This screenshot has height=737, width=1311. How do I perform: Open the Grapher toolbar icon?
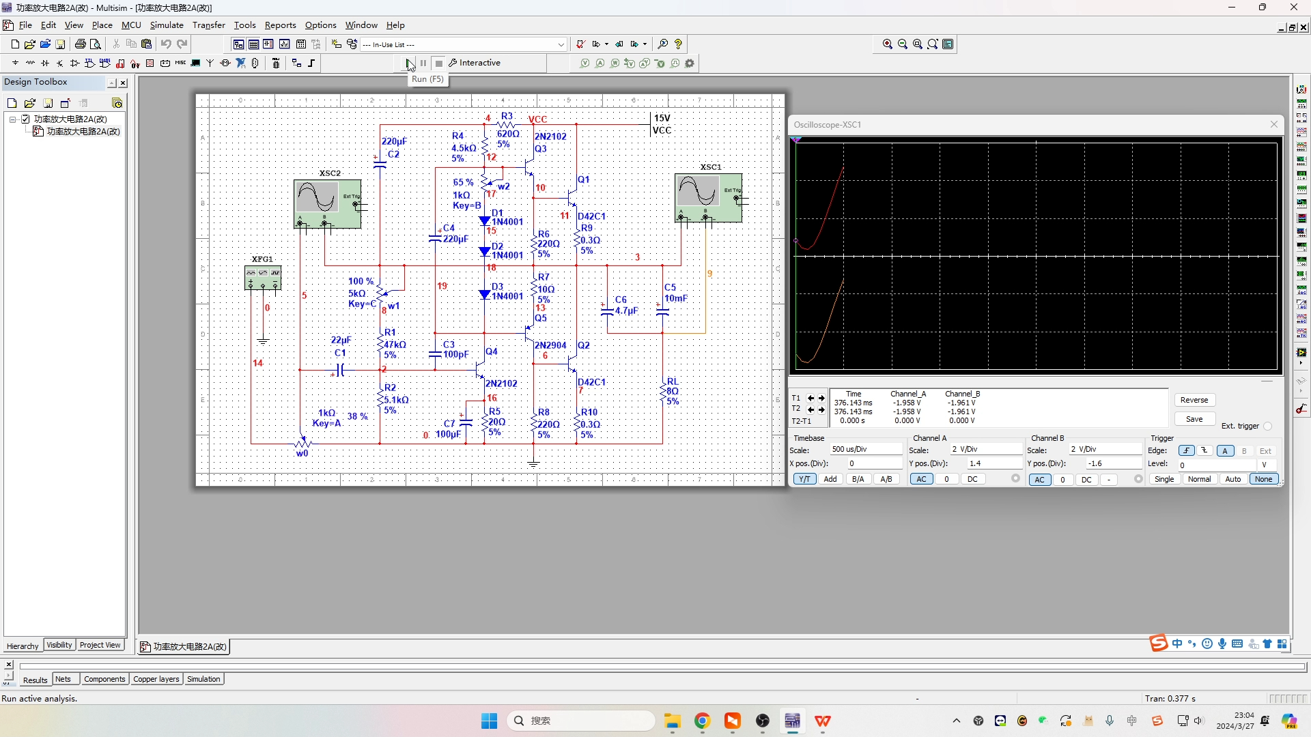(284, 44)
